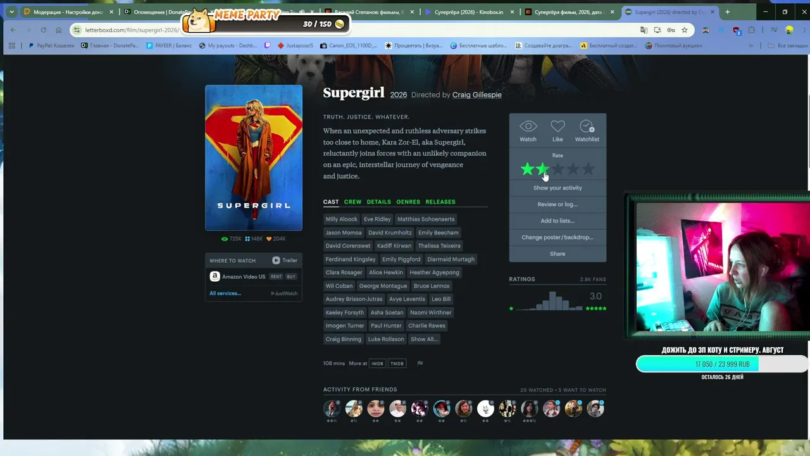Screen dimensions: 810x456
Task: Switch to the Cast tab
Action: pos(331,202)
